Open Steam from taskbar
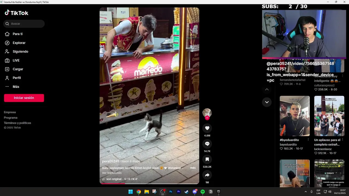The height and width of the screenshot is (196, 349). (x=186, y=192)
